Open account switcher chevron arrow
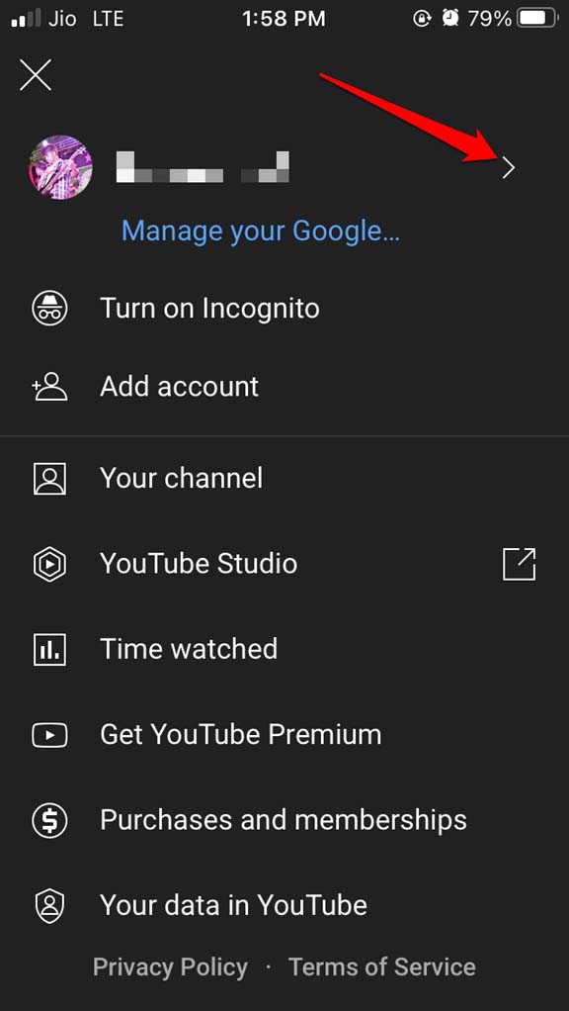569x1011 pixels. click(x=509, y=168)
